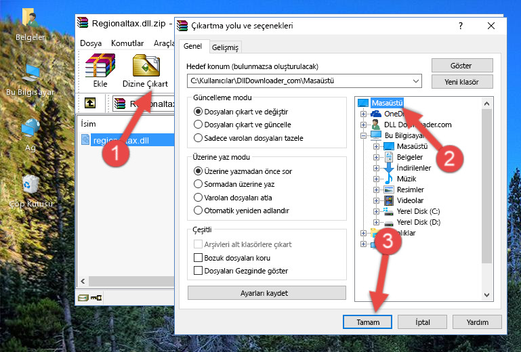Open the Ağ network desktop icon

click(30, 128)
